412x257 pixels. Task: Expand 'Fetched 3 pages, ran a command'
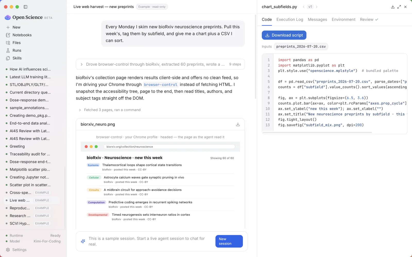110,110
